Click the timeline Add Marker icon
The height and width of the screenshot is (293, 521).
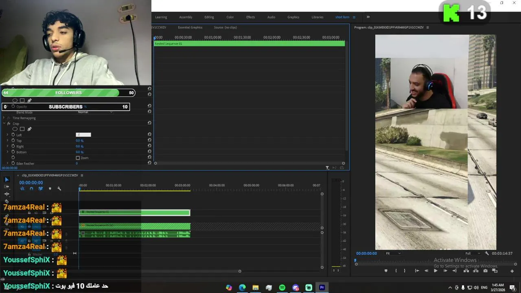[x=50, y=188]
